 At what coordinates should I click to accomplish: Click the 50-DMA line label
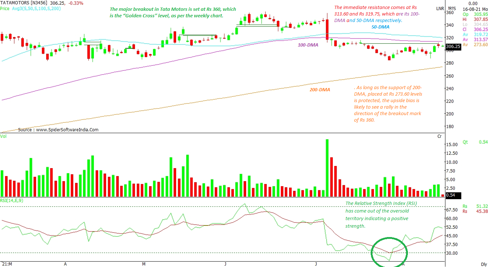tap(380, 27)
